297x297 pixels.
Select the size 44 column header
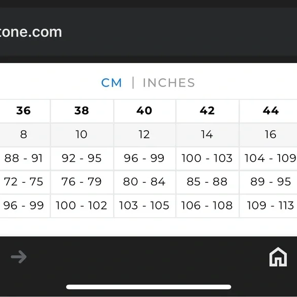pos(268,111)
